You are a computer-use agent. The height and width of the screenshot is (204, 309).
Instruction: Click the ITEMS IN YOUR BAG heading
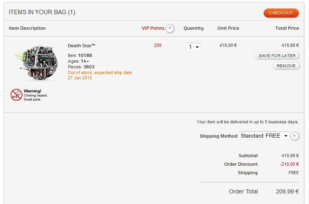click(42, 12)
